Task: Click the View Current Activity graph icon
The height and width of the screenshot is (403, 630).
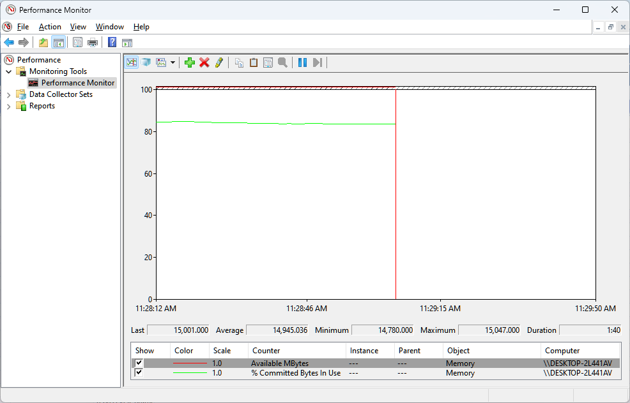Action: point(132,62)
